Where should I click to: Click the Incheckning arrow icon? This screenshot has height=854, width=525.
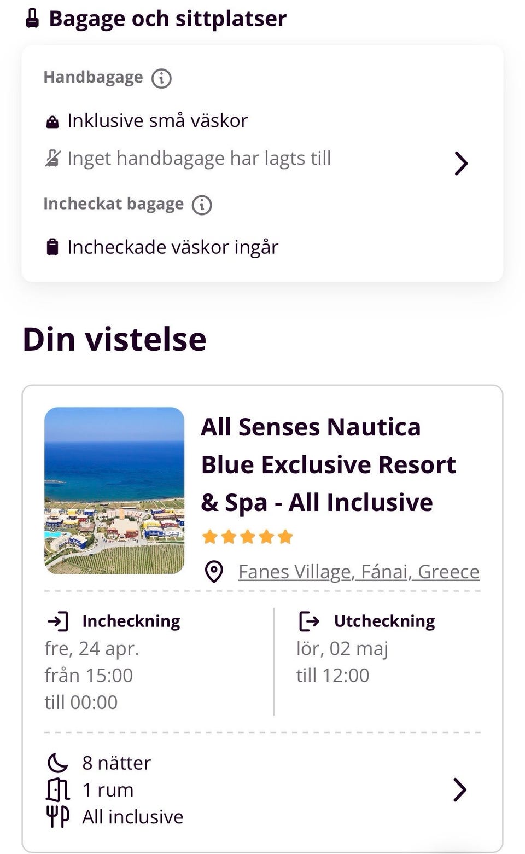[x=59, y=621]
